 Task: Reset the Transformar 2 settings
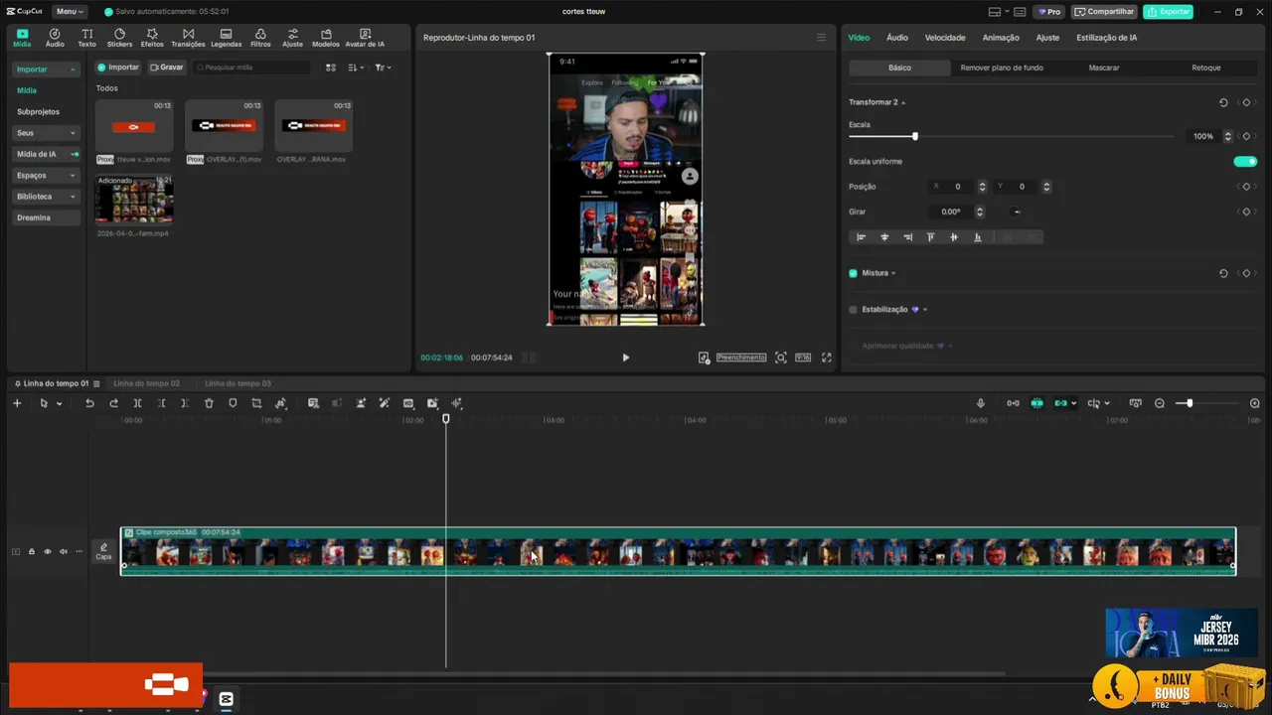(1223, 102)
